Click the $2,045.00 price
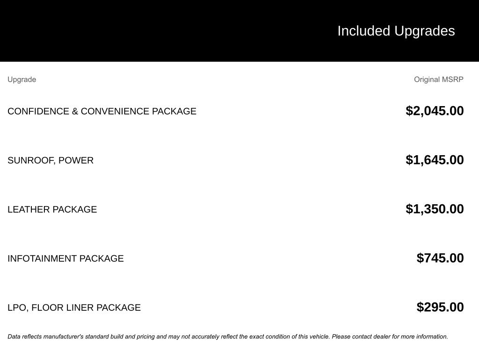 pos(435,111)
